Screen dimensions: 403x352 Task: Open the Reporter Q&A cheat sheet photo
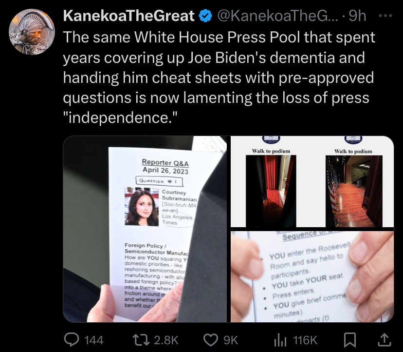click(145, 229)
